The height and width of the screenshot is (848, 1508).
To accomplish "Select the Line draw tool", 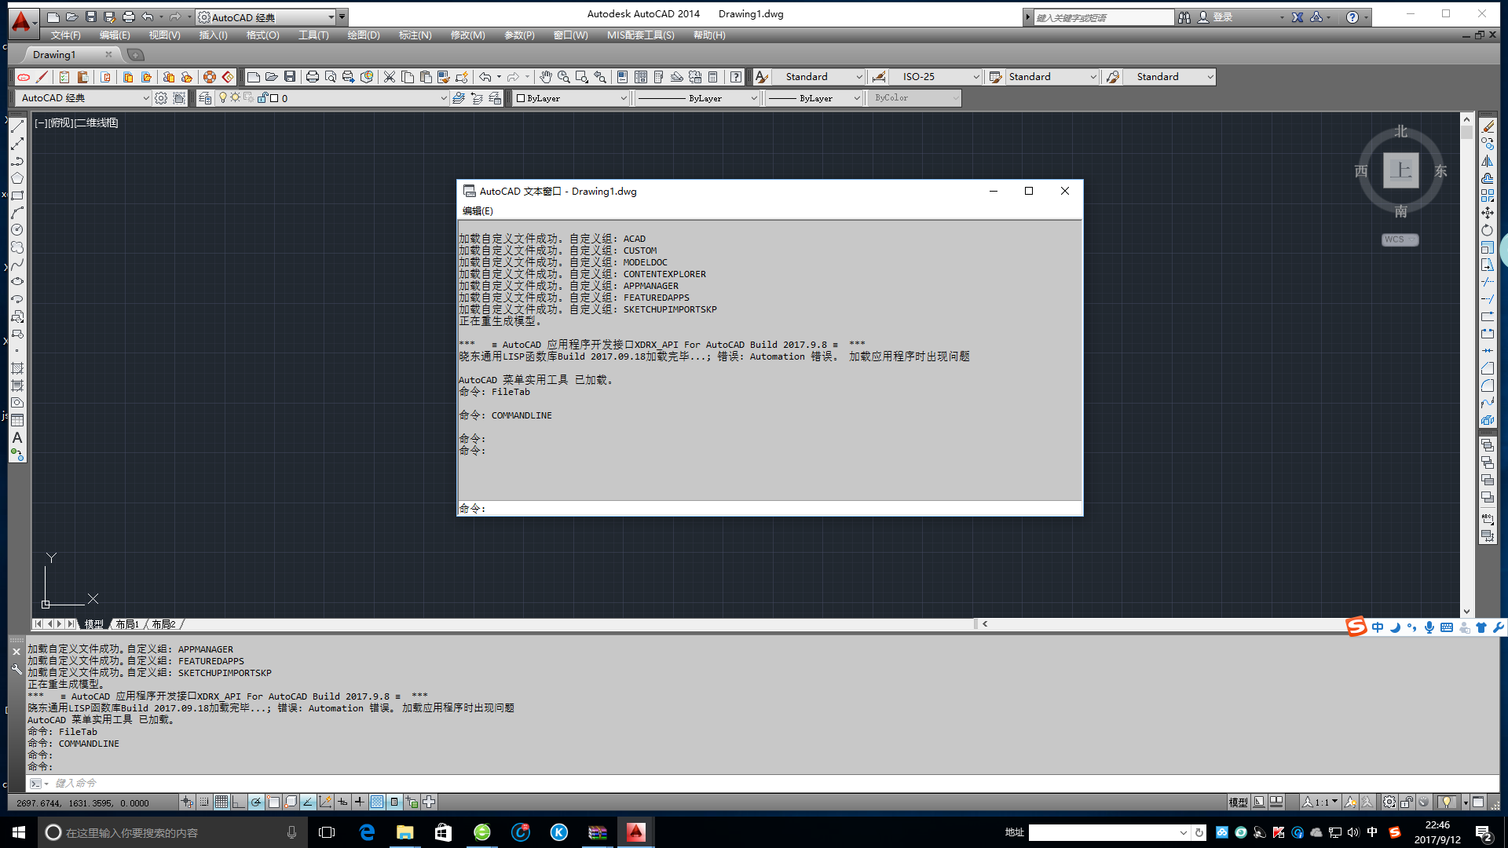I will pos(17,127).
